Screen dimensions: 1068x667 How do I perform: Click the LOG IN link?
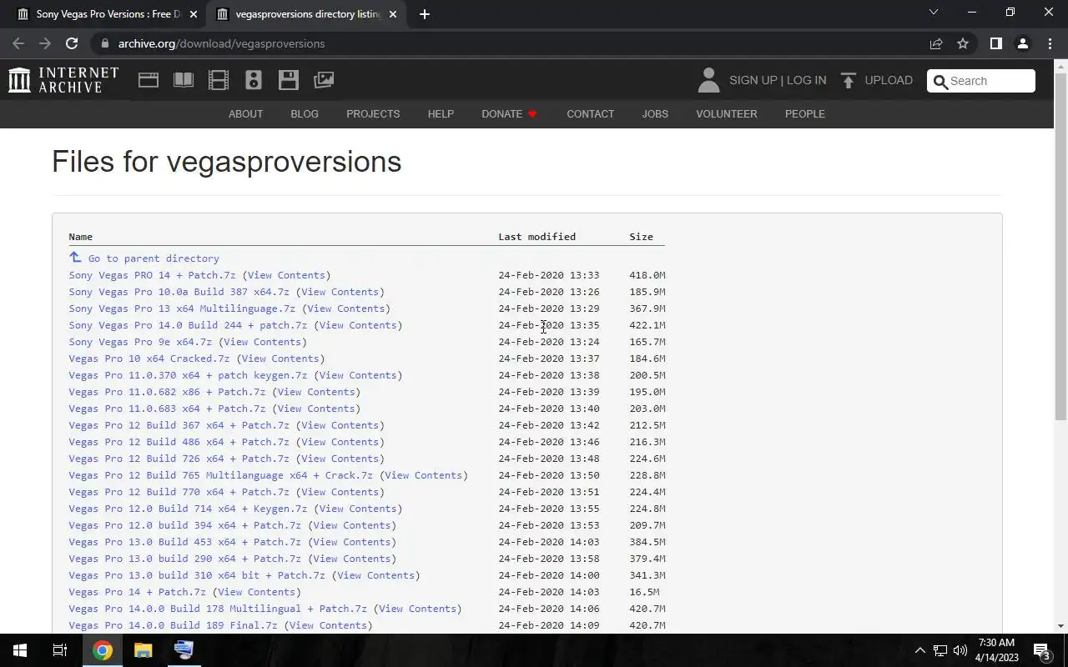806,80
